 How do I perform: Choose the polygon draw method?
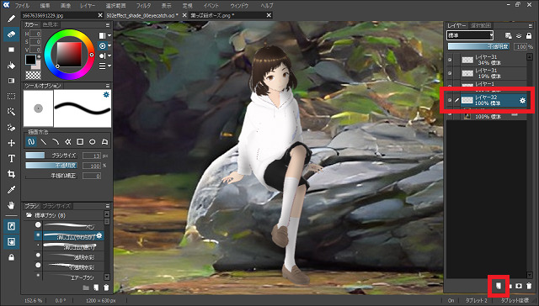click(x=104, y=142)
